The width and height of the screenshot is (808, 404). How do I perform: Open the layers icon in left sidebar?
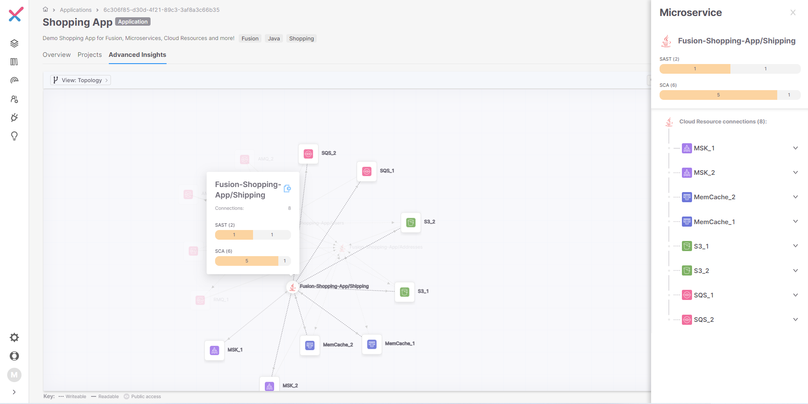click(14, 43)
